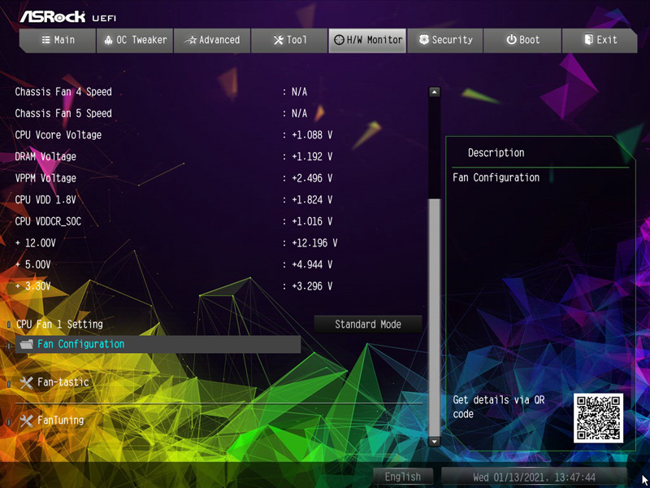
Task: Click the Description panel heading
Action: coord(496,153)
